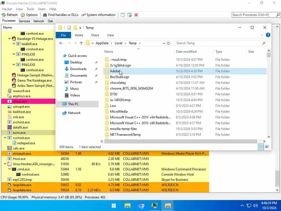Open the View menu in Process Hacker
The width and height of the screenshot is (281, 211).
[x=19, y=9]
